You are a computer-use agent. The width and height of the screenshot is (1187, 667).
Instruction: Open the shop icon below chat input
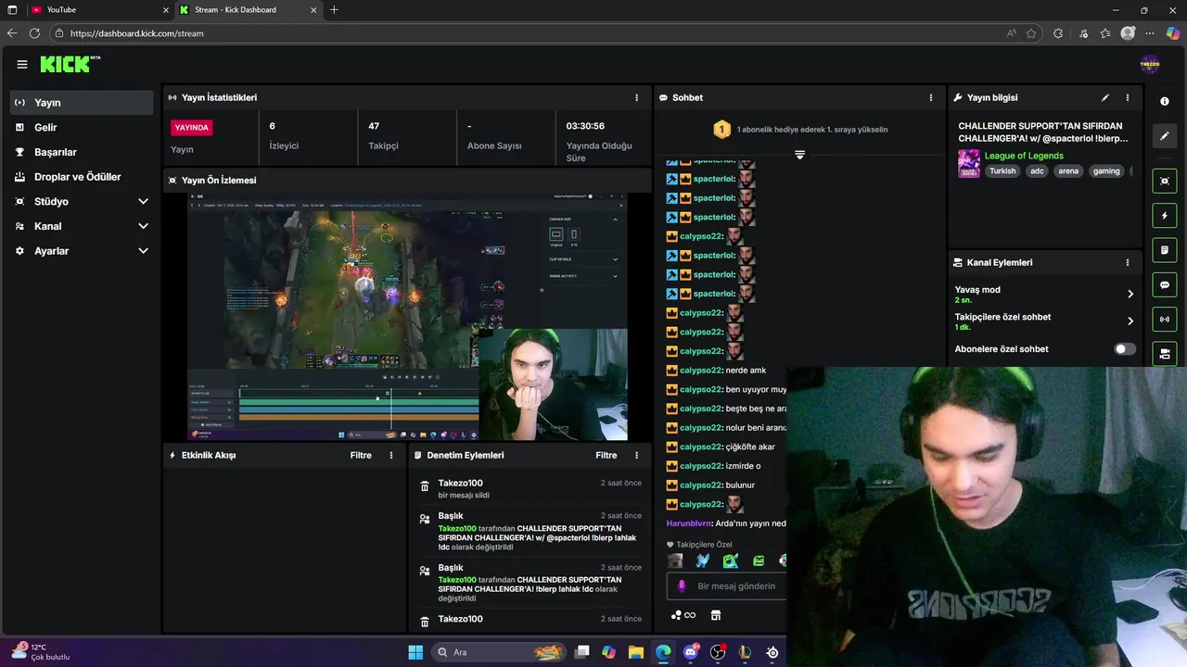pos(716,615)
